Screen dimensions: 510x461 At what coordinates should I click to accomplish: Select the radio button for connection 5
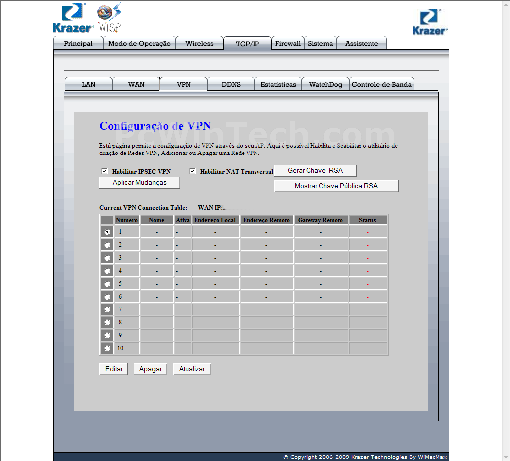(107, 284)
